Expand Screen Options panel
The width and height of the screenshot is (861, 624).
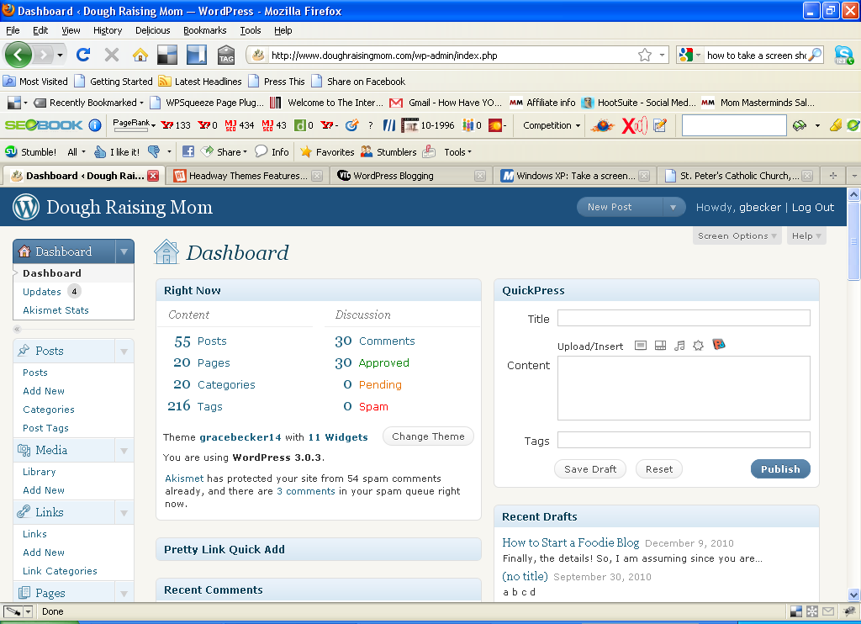pyautogui.click(x=737, y=235)
